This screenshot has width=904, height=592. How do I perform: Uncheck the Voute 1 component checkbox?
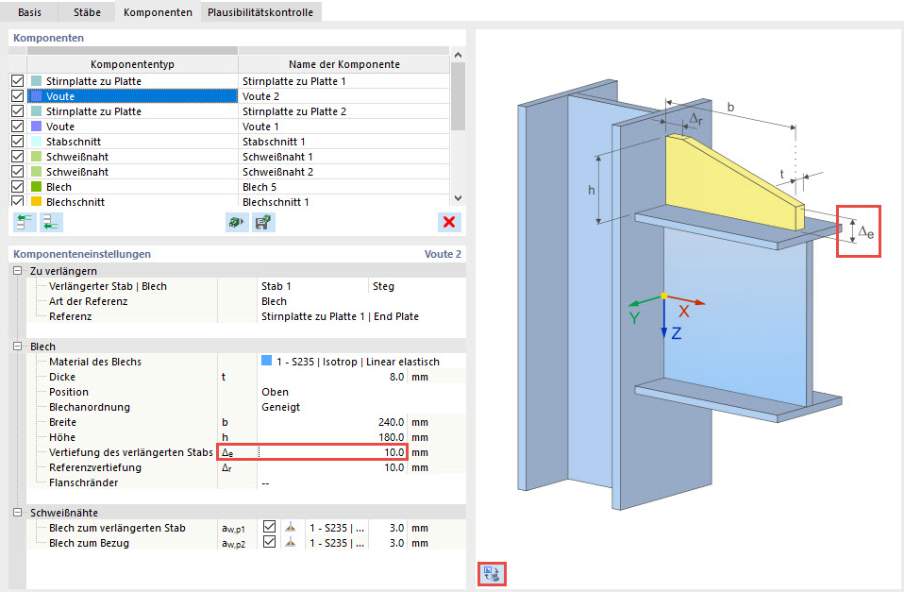[18, 126]
